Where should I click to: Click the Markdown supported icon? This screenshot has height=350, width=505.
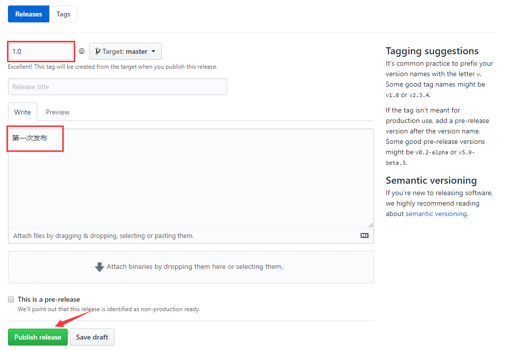(x=365, y=235)
